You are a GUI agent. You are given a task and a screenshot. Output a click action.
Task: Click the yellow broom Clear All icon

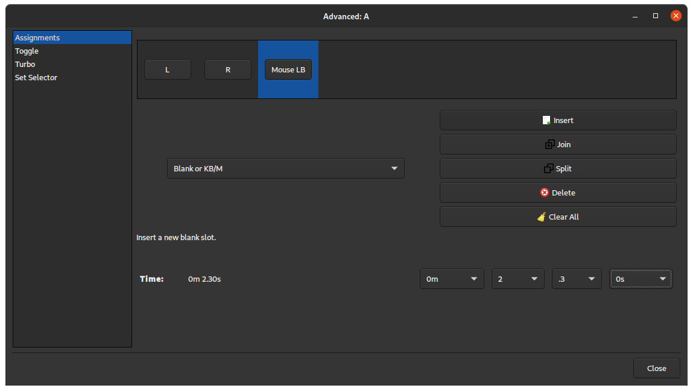(542, 216)
